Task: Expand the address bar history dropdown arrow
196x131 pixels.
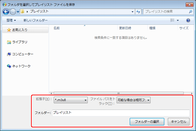Action: tap(132, 11)
